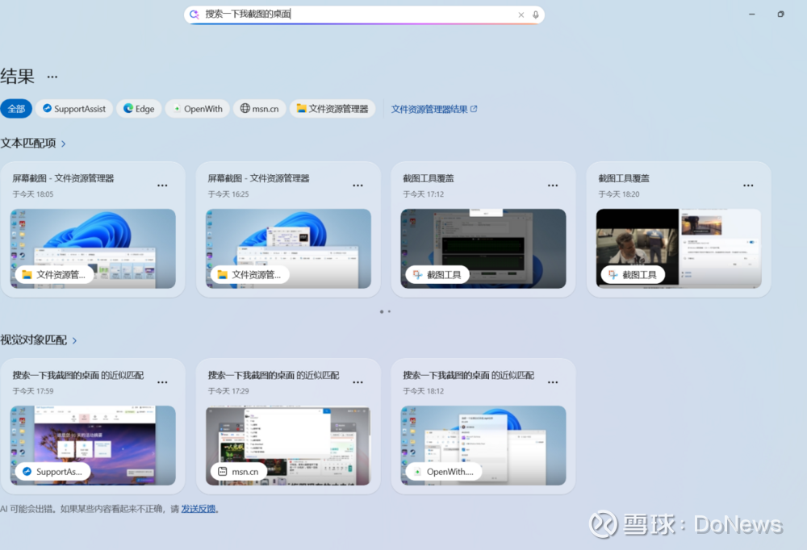Click the 于今天 18:05 timestamp
This screenshot has height=550, width=807.
click(33, 194)
